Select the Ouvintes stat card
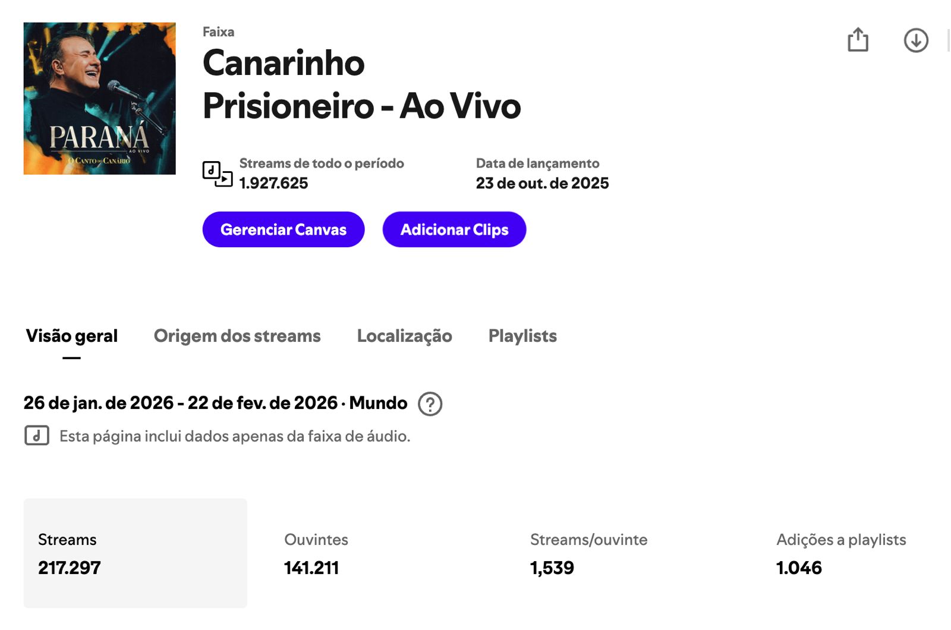Screen dimensions: 951x630 coord(316,553)
